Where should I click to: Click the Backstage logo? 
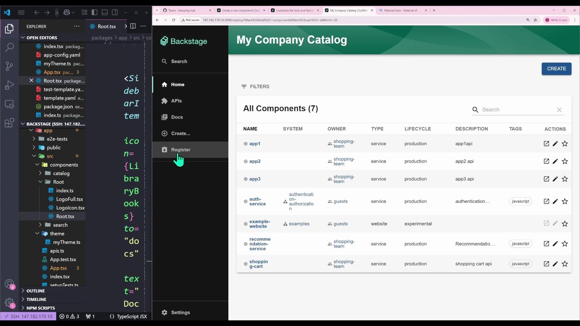[184, 41]
